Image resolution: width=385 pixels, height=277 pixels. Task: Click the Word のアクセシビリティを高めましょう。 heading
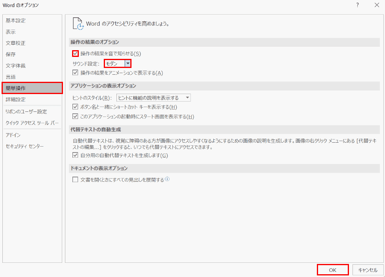(x=128, y=24)
